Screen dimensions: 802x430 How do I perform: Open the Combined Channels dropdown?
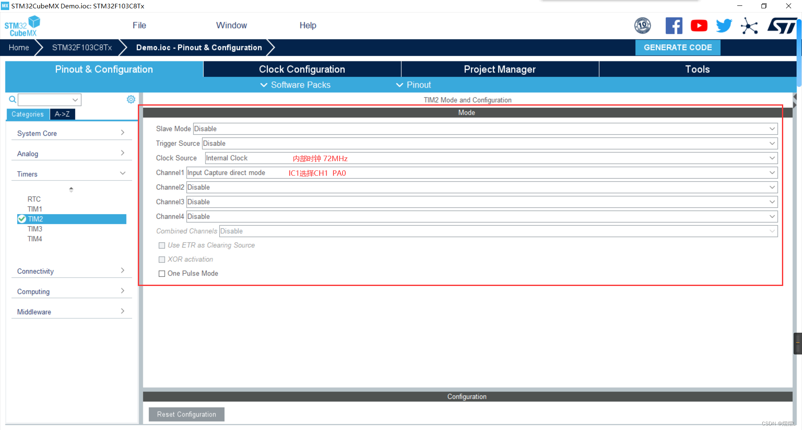click(498, 231)
